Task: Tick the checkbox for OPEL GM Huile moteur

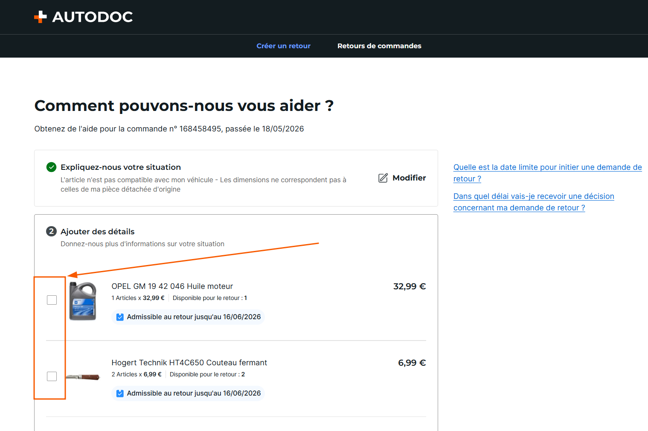Action: pos(52,300)
